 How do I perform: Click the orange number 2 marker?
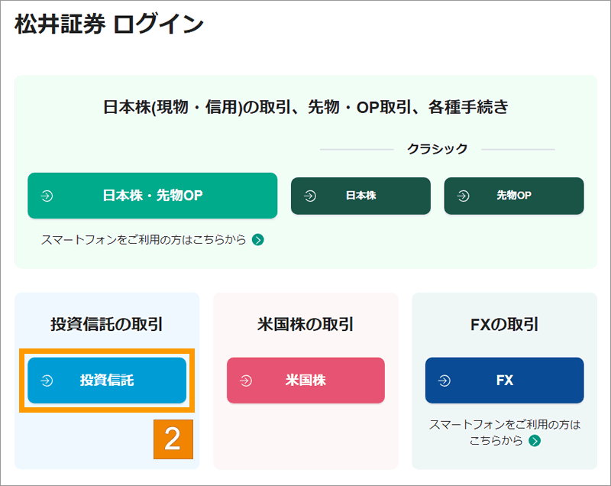[x=173, y=439]
